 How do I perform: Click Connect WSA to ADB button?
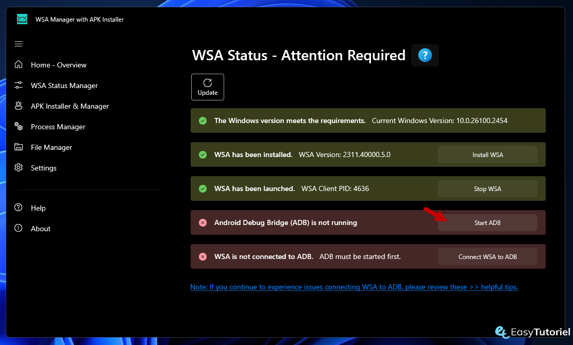point(487,256)
